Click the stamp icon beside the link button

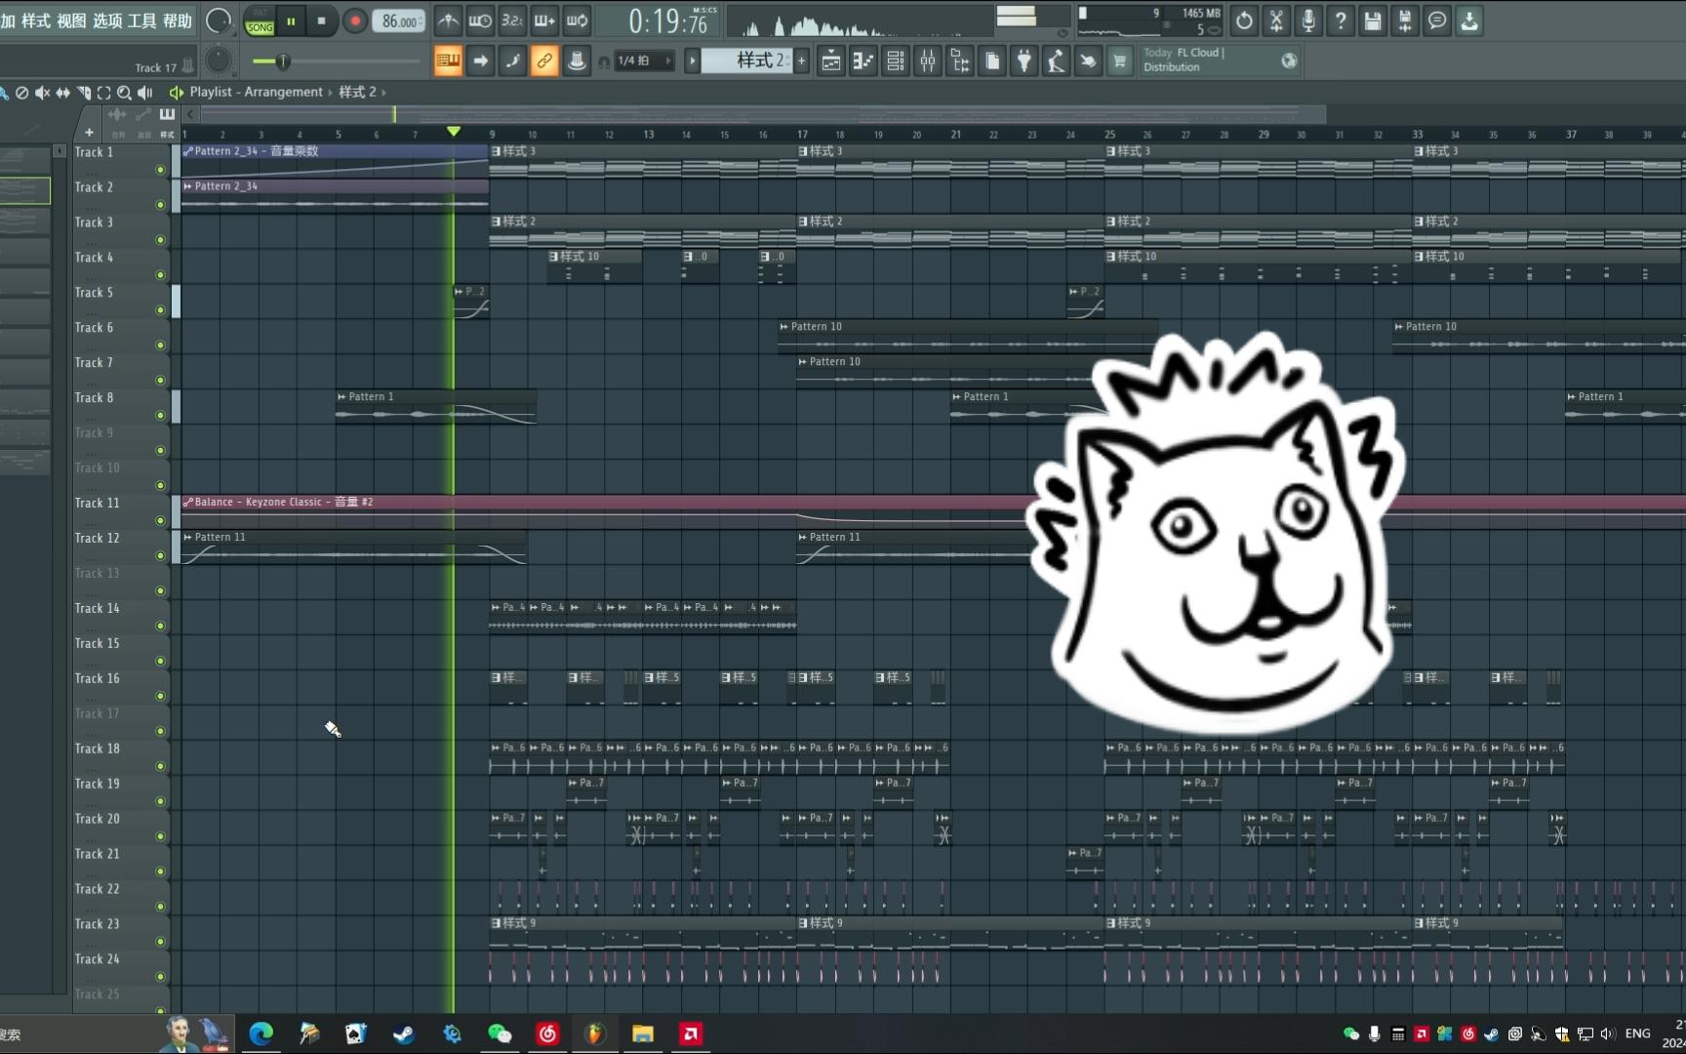577,61
